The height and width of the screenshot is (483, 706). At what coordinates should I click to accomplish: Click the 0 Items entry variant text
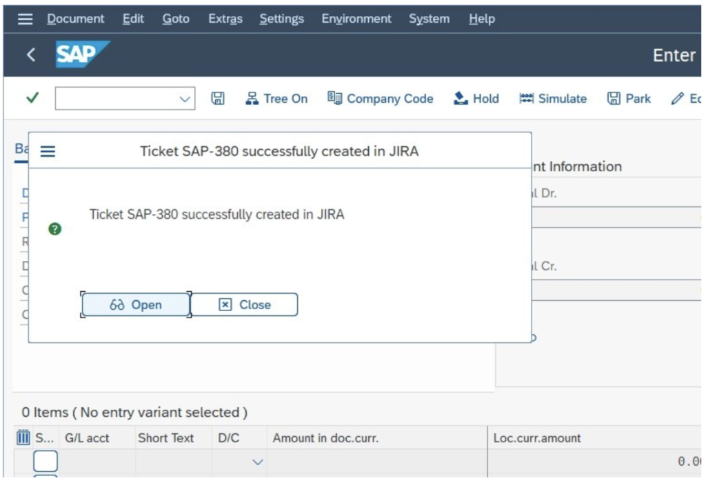[134, 412]
